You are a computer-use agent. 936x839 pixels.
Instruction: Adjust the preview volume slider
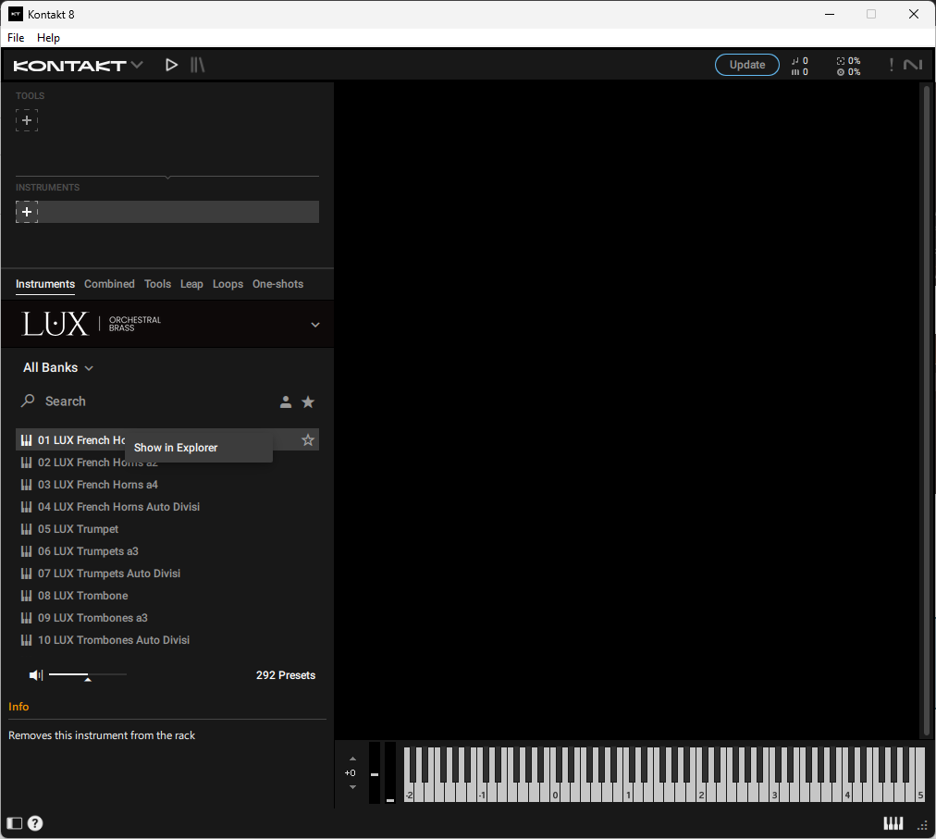(x=88, y=674)
